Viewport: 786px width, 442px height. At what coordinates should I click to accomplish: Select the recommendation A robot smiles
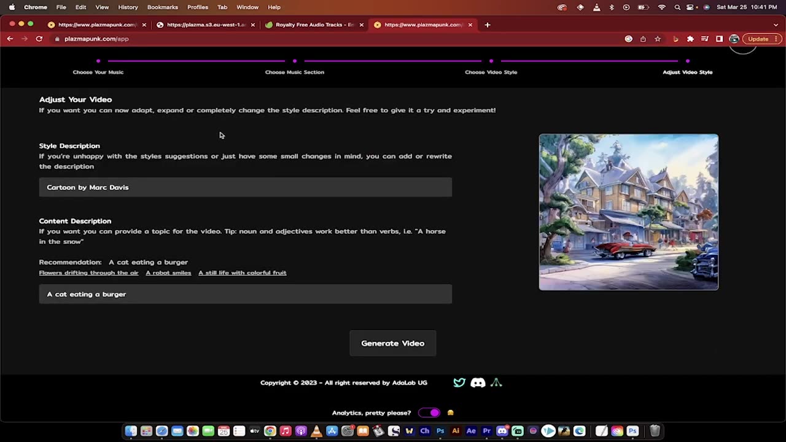click(x=168, y=273)
